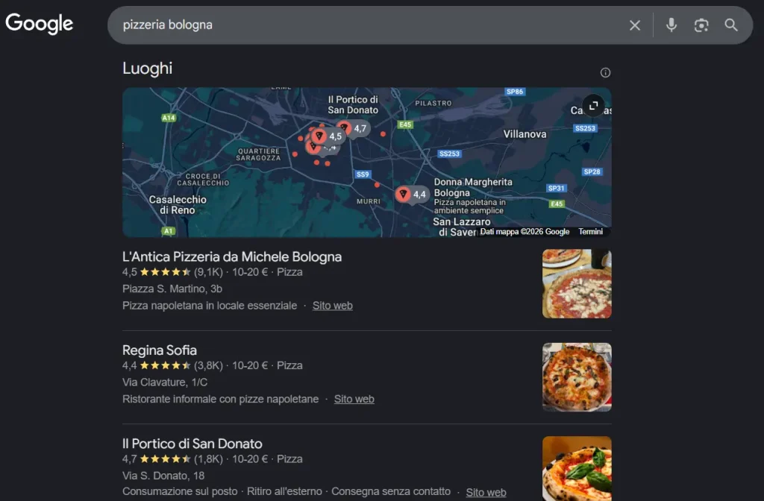Click the address Piazza S. Martino, 3b
Screen dimensions: 764x501
172,289
